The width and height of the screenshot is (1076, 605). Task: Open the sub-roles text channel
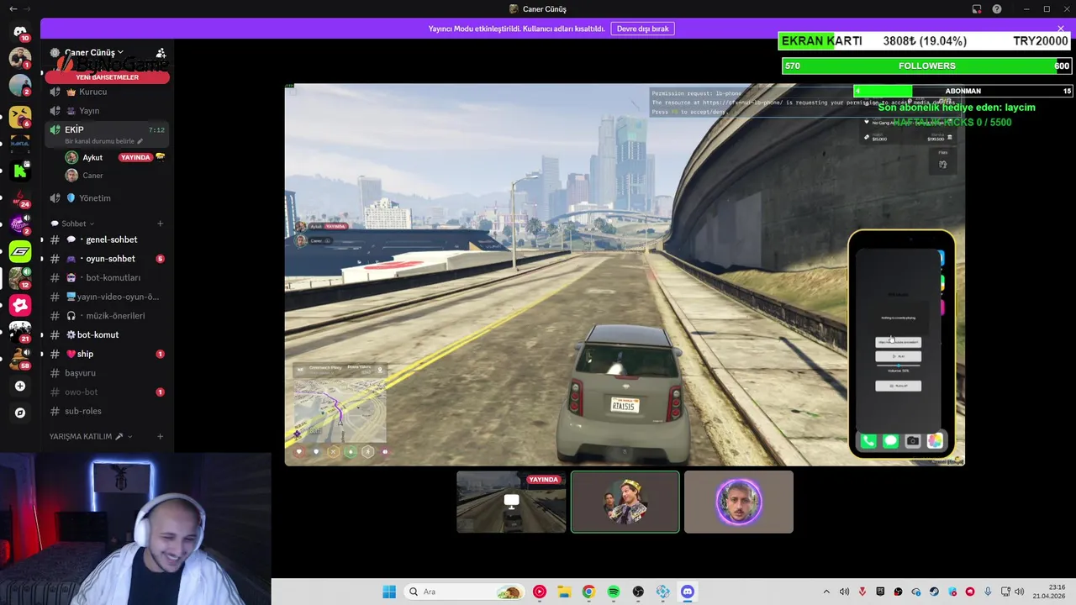(x=108, y=411)
